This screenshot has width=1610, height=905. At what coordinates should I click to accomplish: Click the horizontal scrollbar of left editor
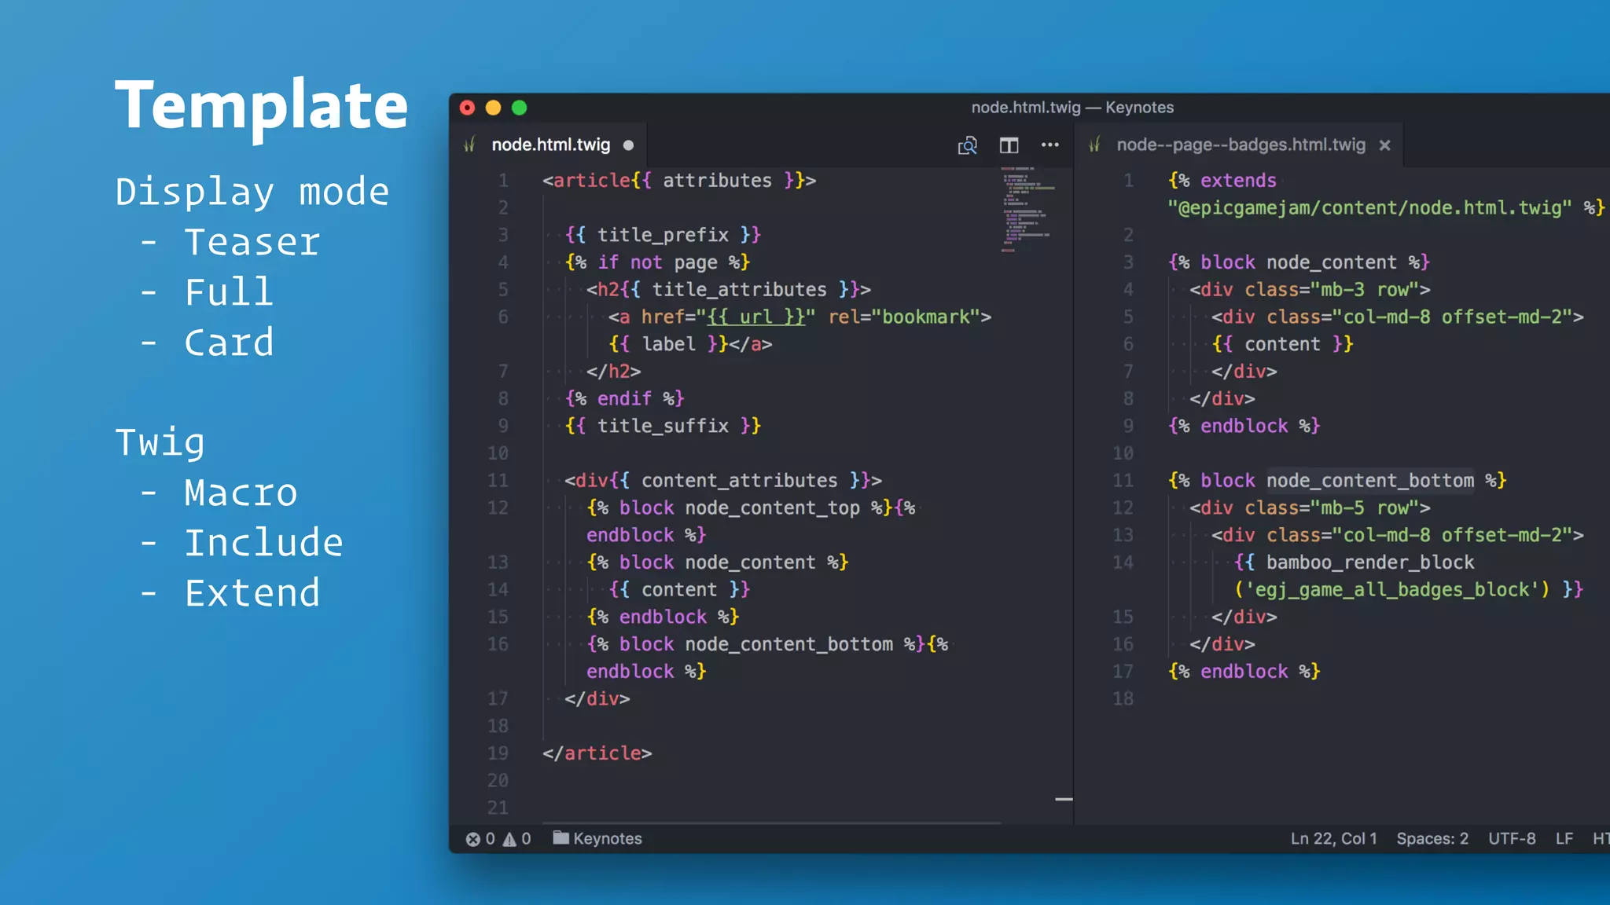point(771,823)
